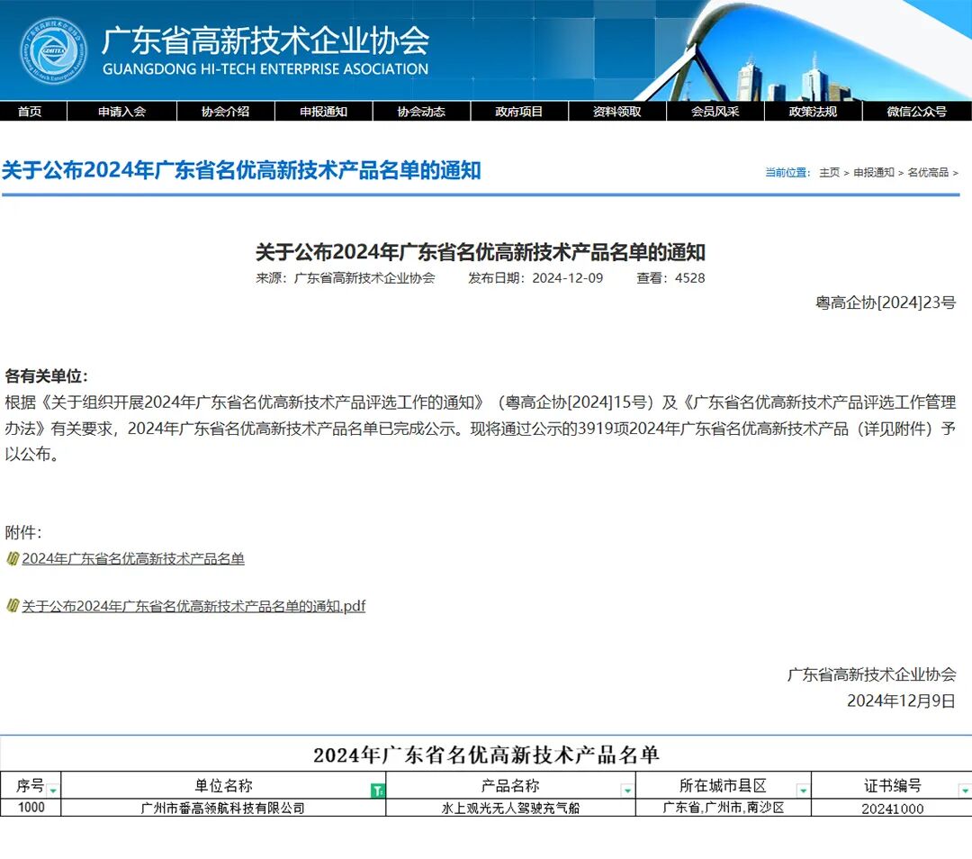Image resolution: width=972 pixels, height=859 pixels.
Task: Click paperclip icon beside the .pdf attachment
Action: click(x=13, y=606)
